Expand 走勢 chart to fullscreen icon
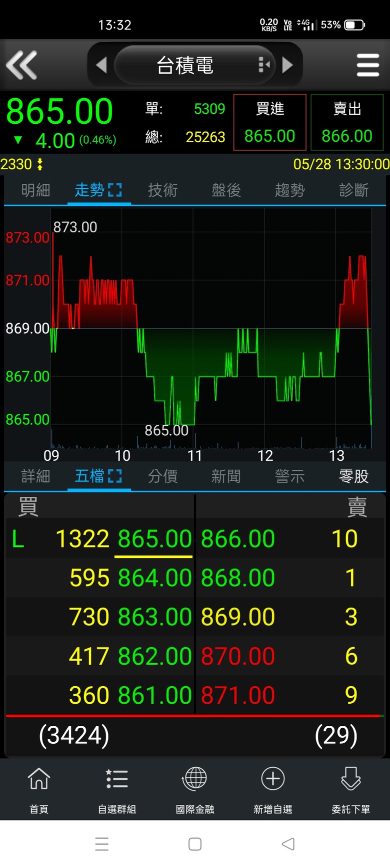The width and height of the screenshot is (390, 868). 115,190
